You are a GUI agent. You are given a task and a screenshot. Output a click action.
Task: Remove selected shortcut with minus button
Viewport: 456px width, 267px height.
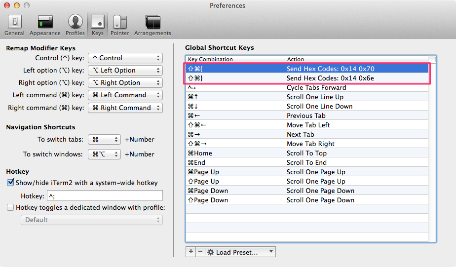tap(200, 252)
